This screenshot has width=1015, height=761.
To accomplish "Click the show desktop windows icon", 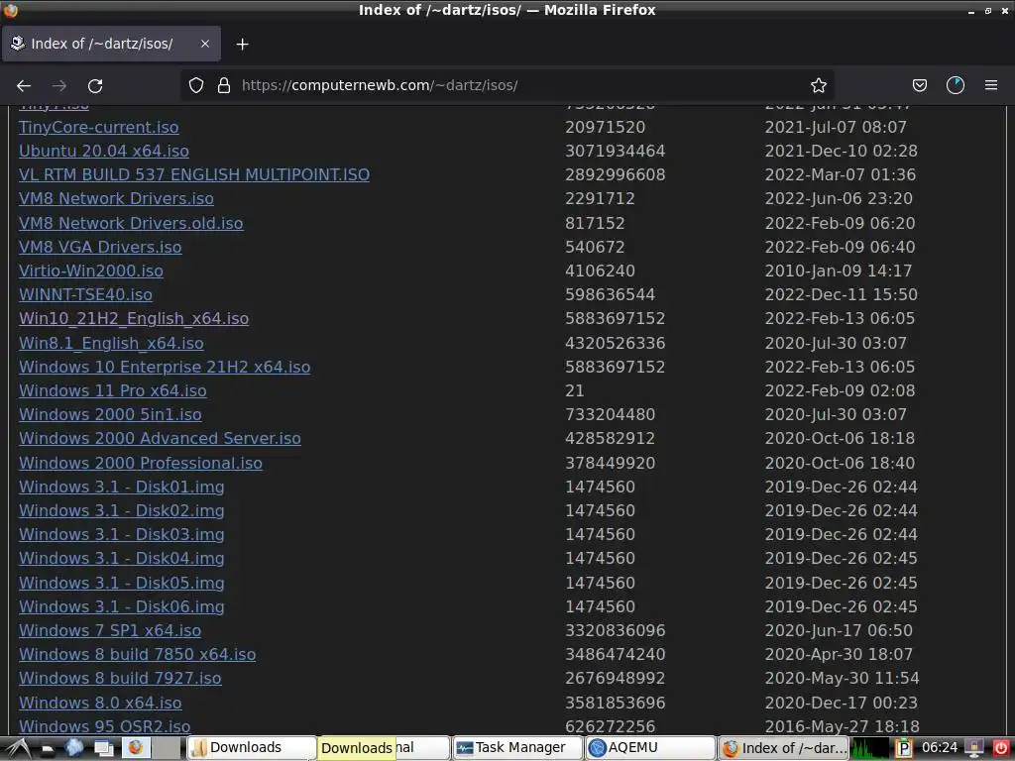I will (103, 749).
